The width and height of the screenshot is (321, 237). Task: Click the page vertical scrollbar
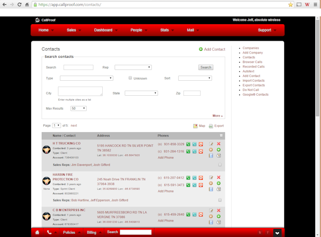coord(317,68)
